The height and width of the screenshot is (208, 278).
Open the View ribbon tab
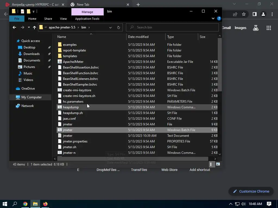[63, 19]
